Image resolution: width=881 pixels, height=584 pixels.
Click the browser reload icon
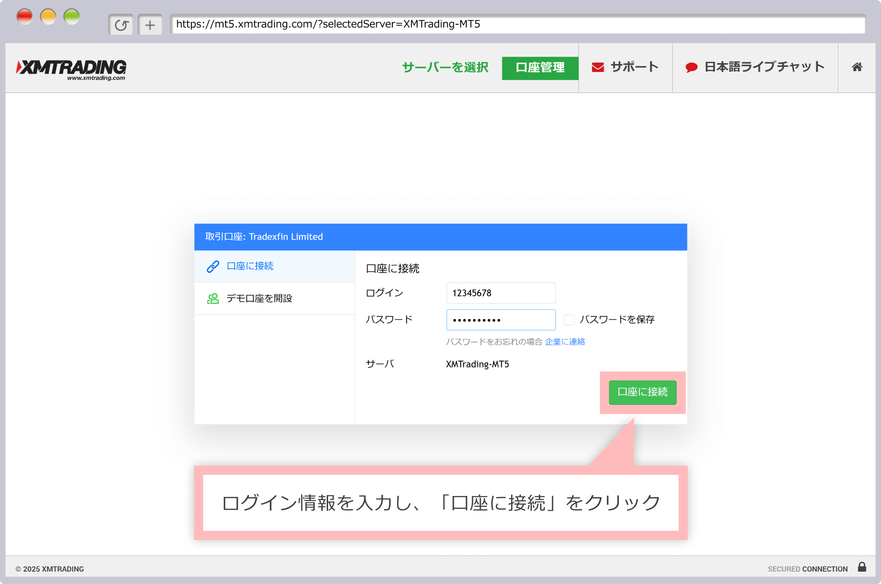[x=121, y=25]
